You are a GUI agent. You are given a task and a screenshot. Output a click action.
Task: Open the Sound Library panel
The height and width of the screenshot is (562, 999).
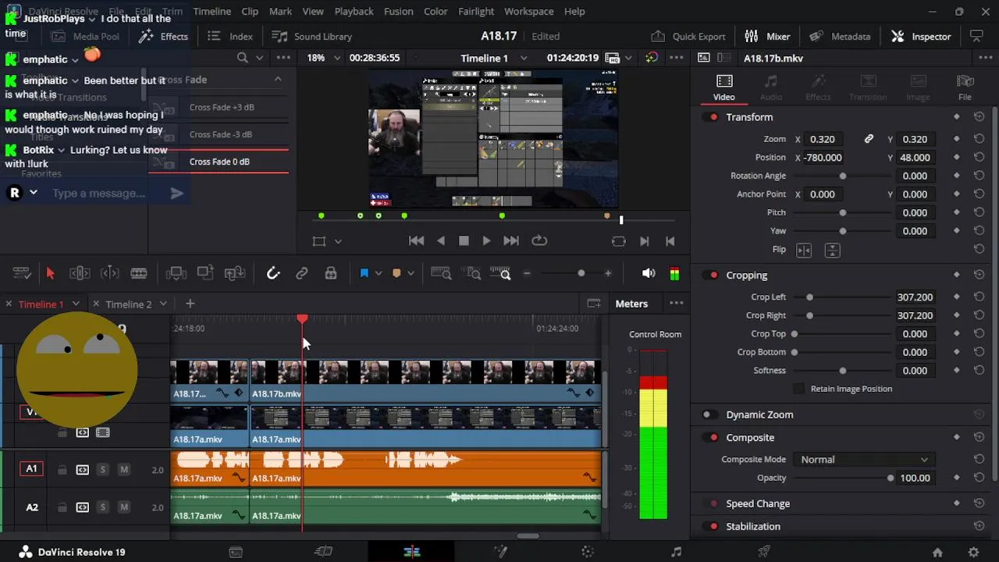click(x=311, y=36)
